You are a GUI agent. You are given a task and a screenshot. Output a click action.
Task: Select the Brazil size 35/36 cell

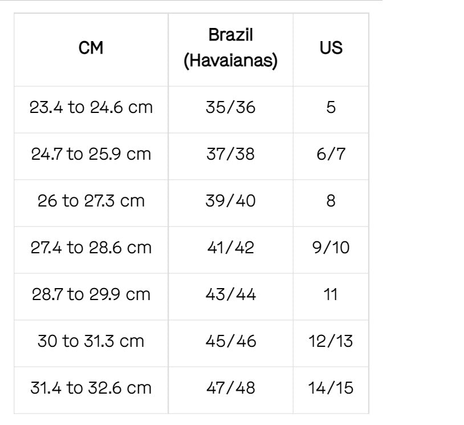(x=230, y=107)
